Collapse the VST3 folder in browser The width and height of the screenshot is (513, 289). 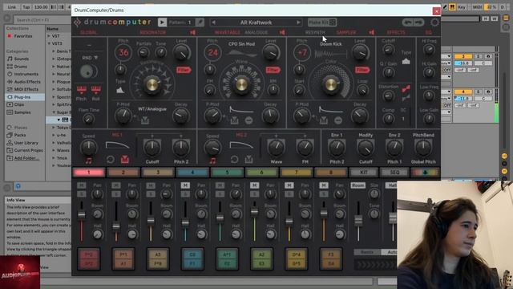(49, 43)
